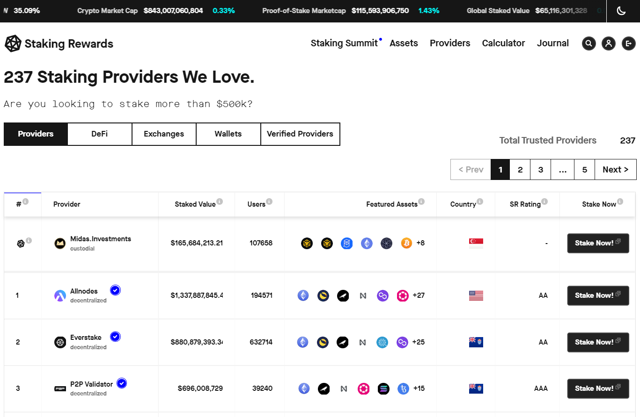Click Stake Now for Midas.Investments
The image size is (640, 417).
(x=598, y=243)
